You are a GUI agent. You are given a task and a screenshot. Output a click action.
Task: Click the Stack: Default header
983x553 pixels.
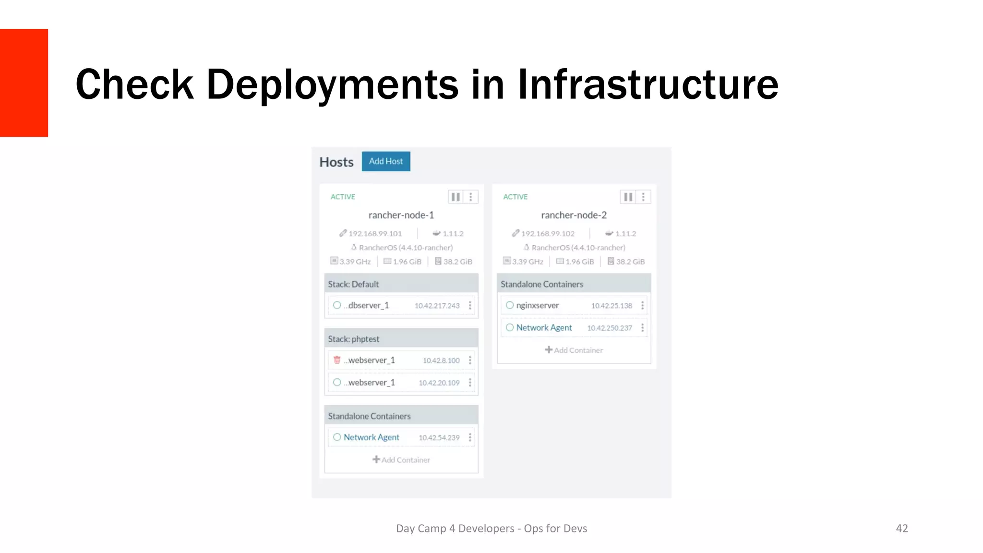point(401,284)
